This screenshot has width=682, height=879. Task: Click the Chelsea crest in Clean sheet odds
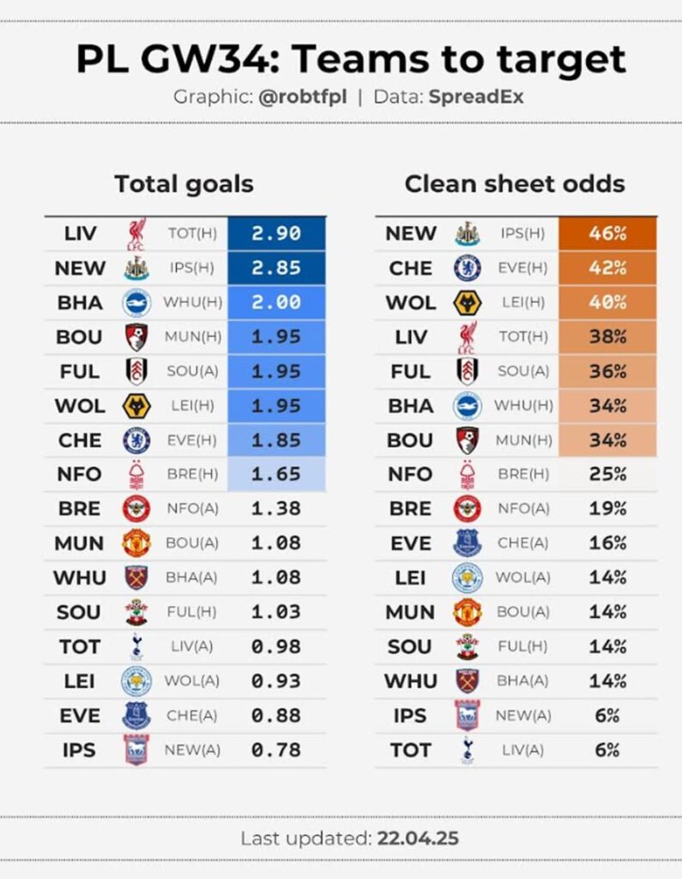468,268
